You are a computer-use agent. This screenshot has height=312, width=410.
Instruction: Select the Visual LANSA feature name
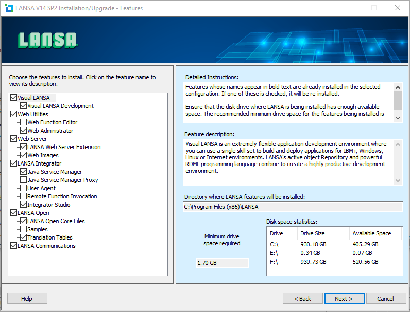(33, 98)
